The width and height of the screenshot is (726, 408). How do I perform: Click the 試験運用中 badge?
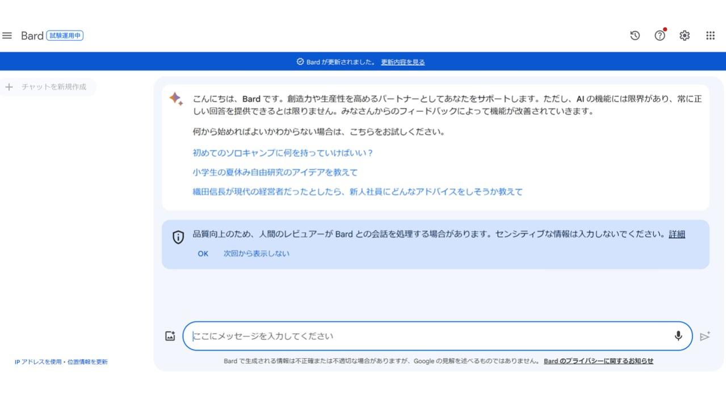65,36
